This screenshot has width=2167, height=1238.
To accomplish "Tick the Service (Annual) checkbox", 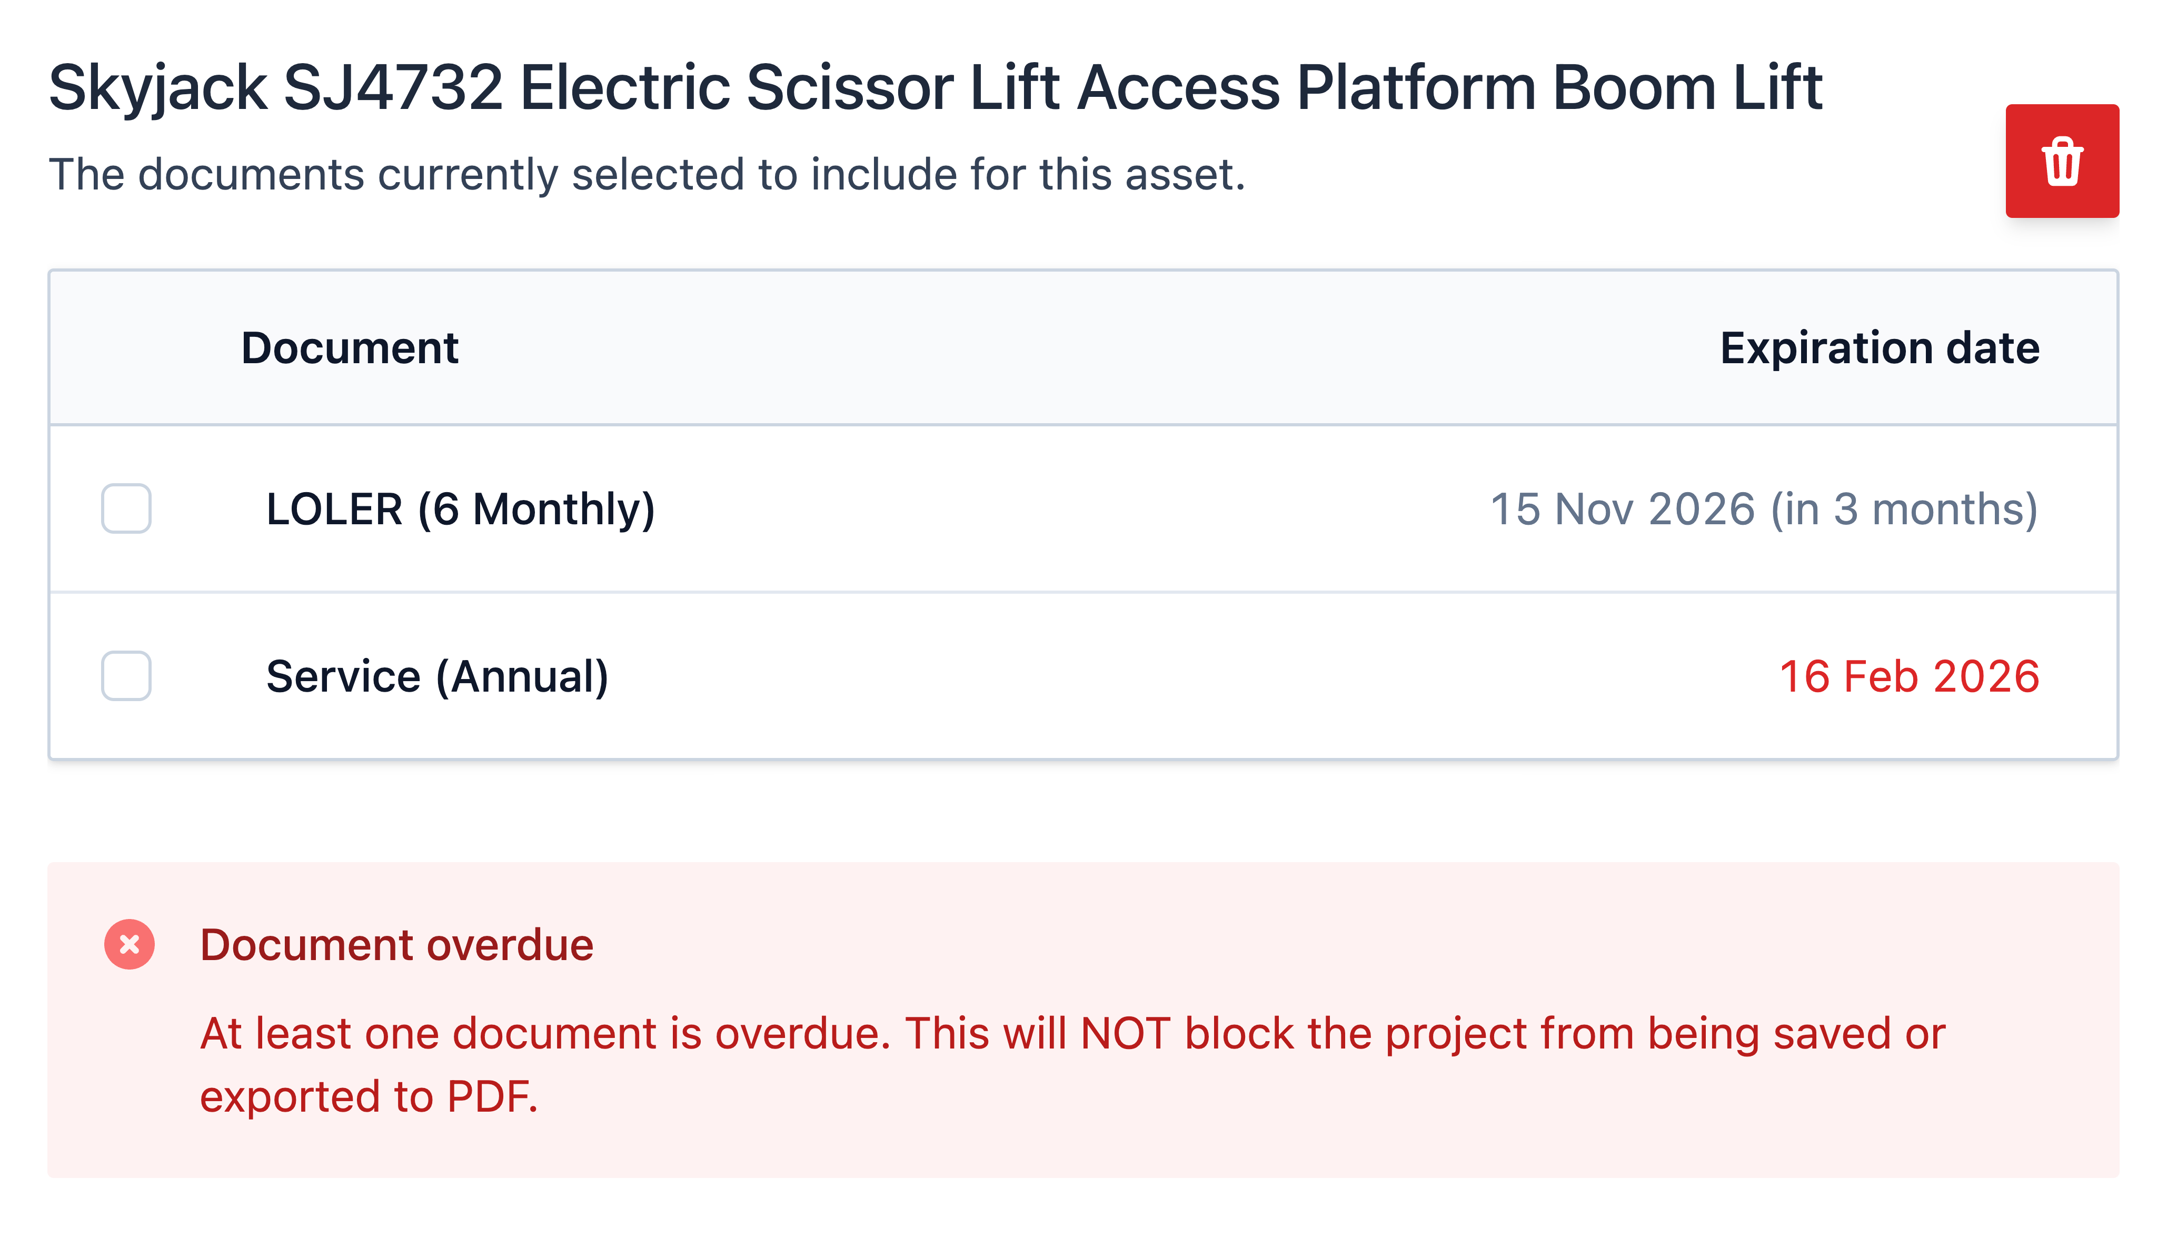I will click(126, 676).
